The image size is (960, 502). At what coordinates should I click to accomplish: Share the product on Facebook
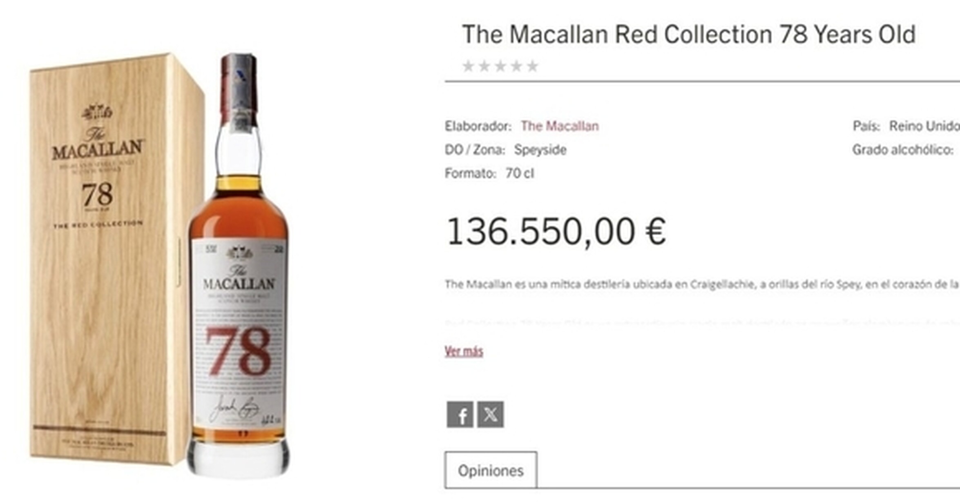pyautogui.click(x=460, y=415)
